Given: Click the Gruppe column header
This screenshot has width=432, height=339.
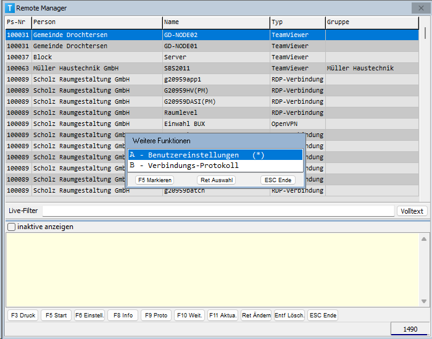Looking at the screenshot, I should tap(372, 22).
